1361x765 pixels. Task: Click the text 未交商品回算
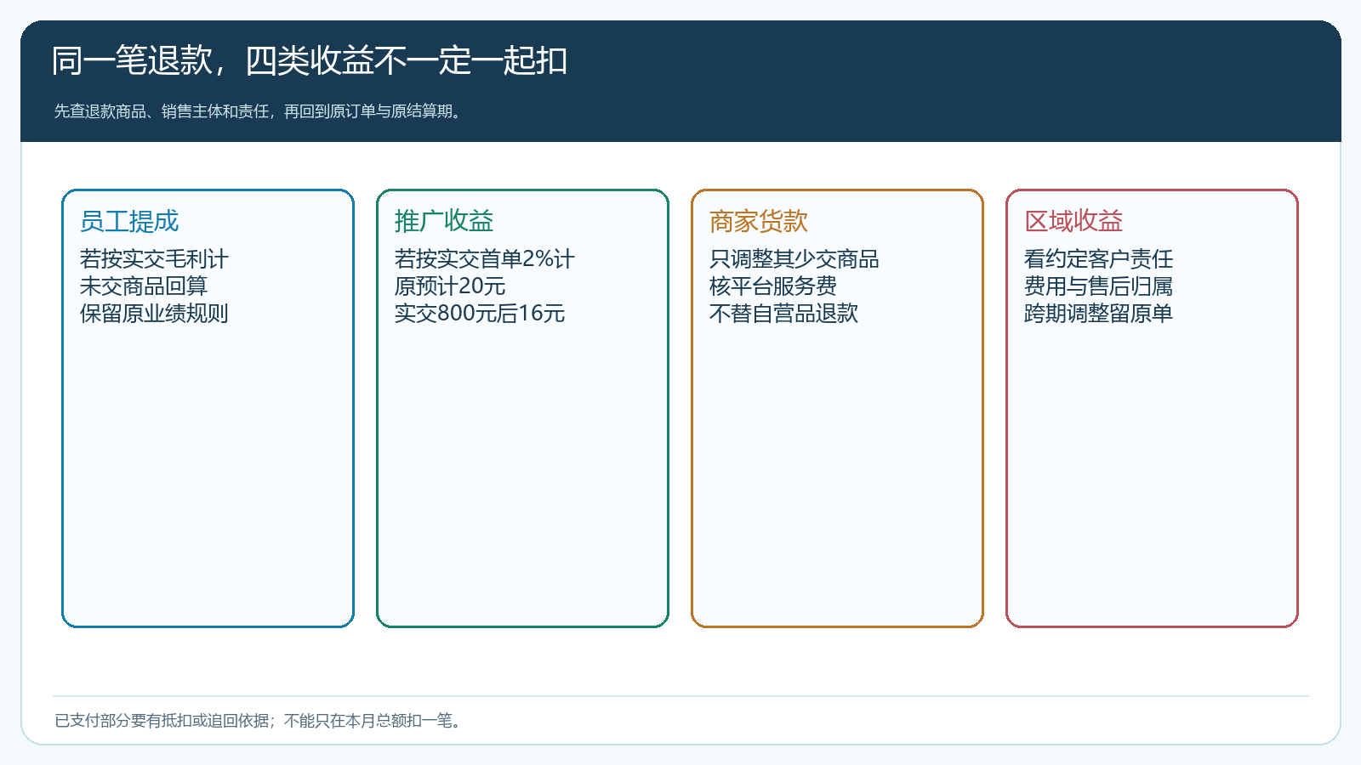[x=144, y=286]
